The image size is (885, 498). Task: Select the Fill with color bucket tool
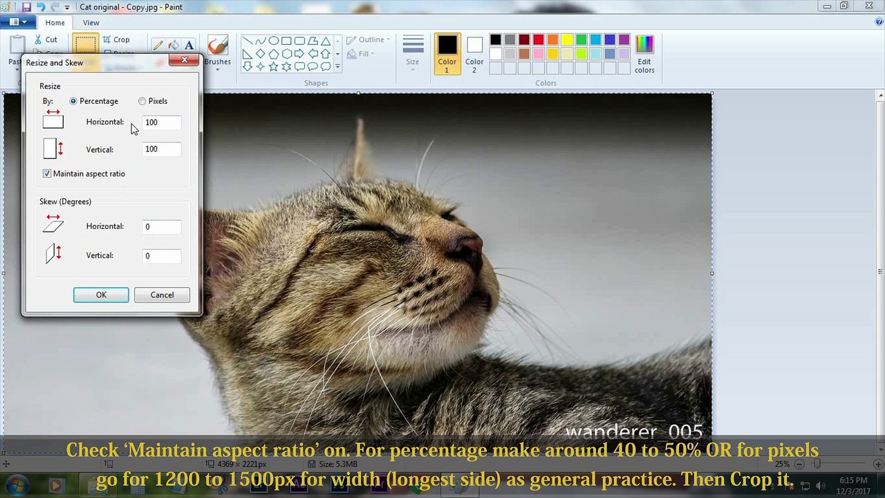pos(174,45)
